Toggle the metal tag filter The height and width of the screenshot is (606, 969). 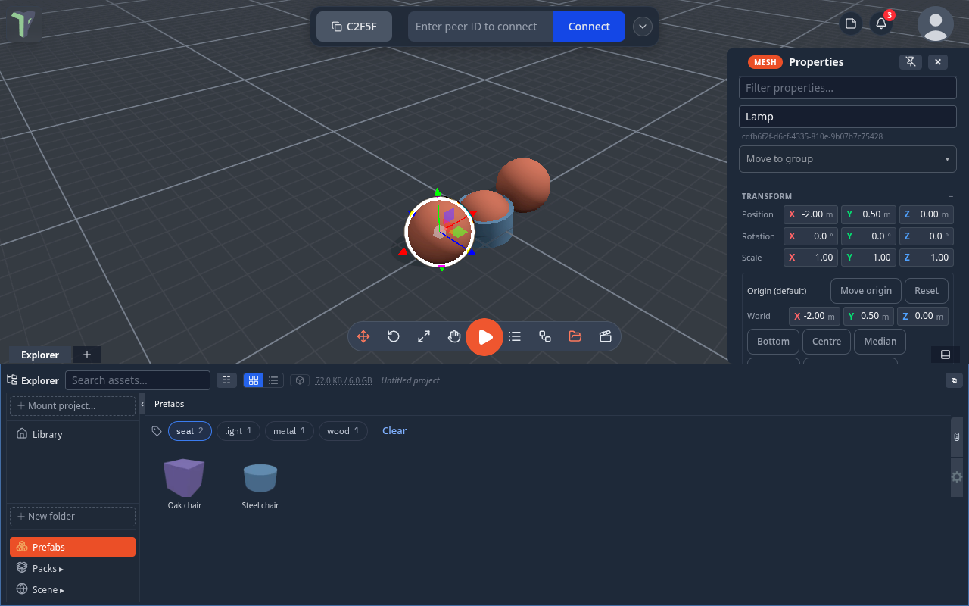[289, 431]
